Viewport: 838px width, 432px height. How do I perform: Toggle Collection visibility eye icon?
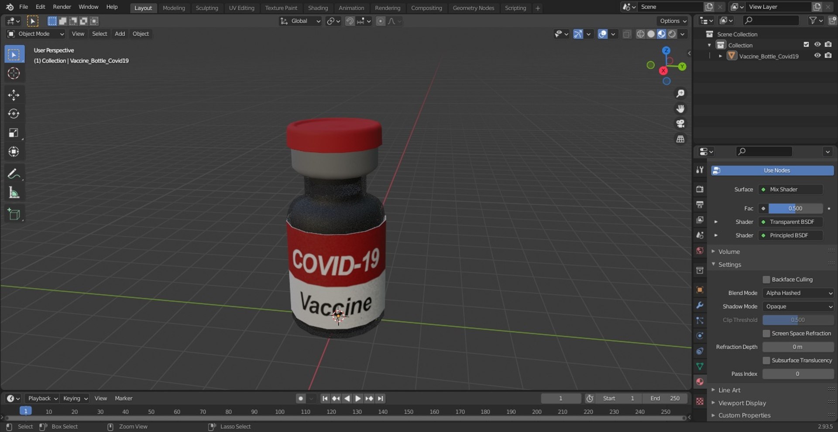coord(817,44)
